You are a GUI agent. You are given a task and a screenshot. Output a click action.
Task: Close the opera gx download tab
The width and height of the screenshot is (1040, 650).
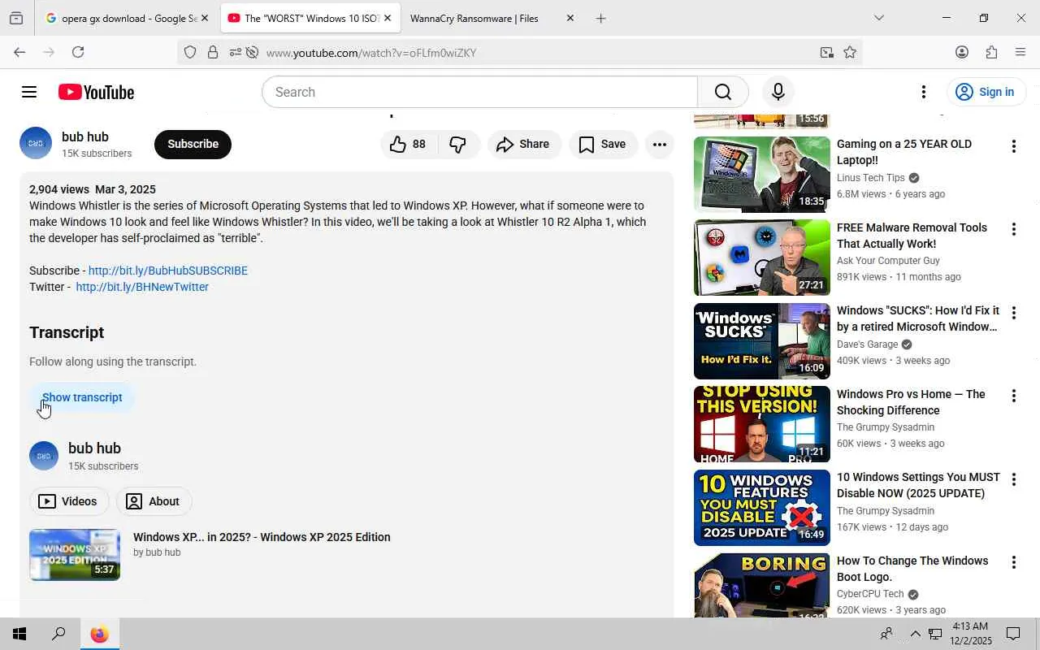pos(205,18)
